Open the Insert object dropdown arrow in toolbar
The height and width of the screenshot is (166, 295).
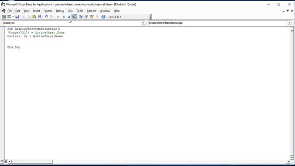[13, 17]
